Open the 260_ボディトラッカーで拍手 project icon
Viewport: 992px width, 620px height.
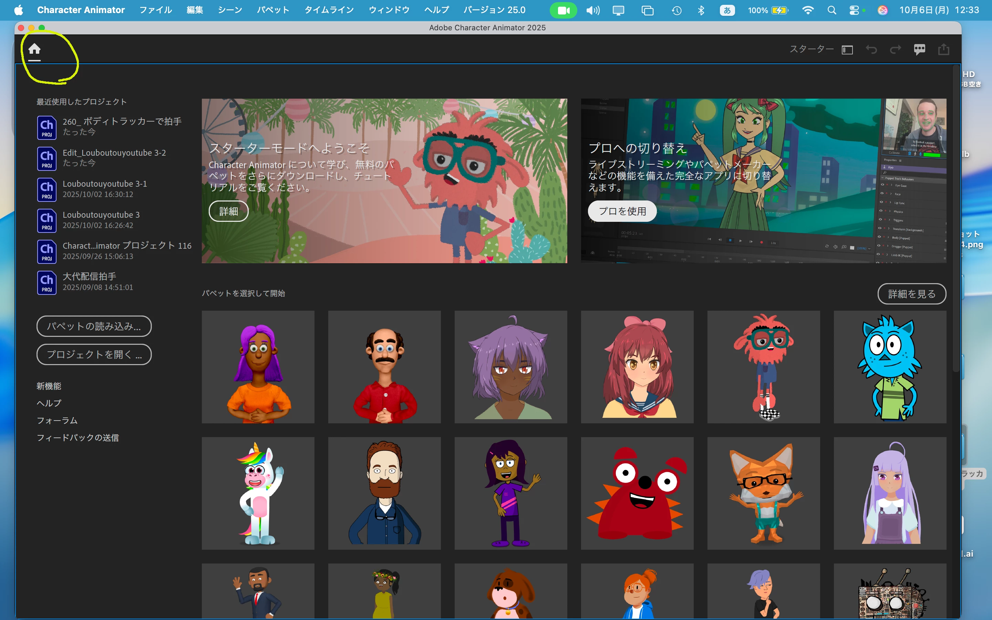point(47,127)
